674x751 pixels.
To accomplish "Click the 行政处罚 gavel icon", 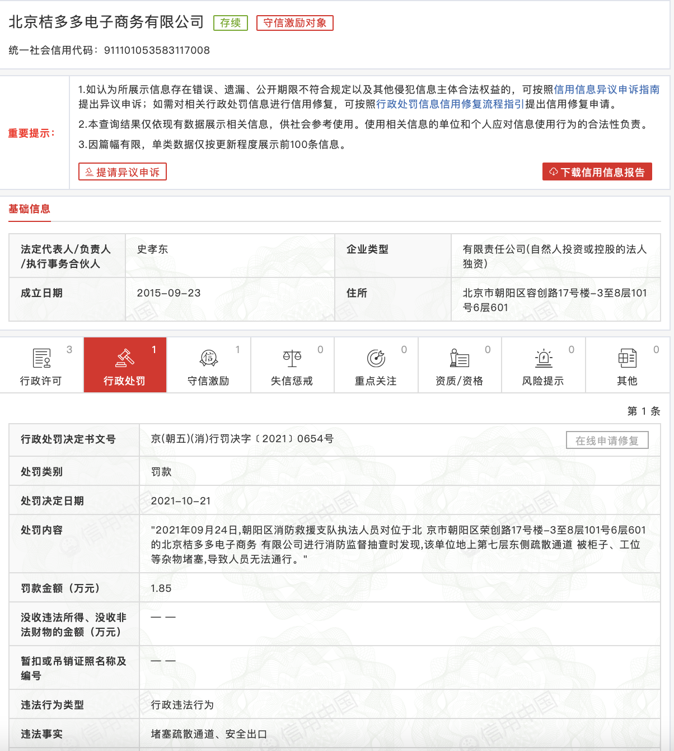I will point(124,358).
